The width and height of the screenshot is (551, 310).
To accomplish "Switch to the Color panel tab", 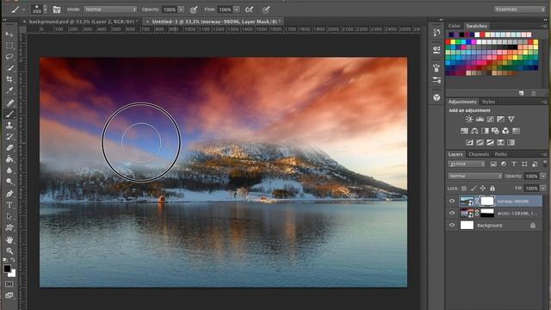I will tap(454, 26).
